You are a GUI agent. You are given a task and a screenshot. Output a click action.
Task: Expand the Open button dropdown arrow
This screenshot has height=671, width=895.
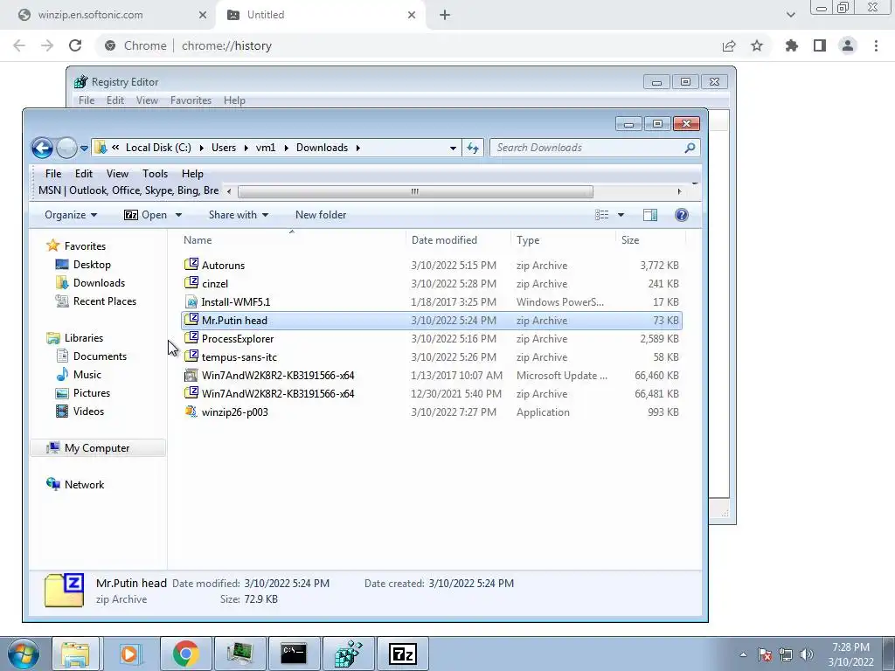(178, 215)
